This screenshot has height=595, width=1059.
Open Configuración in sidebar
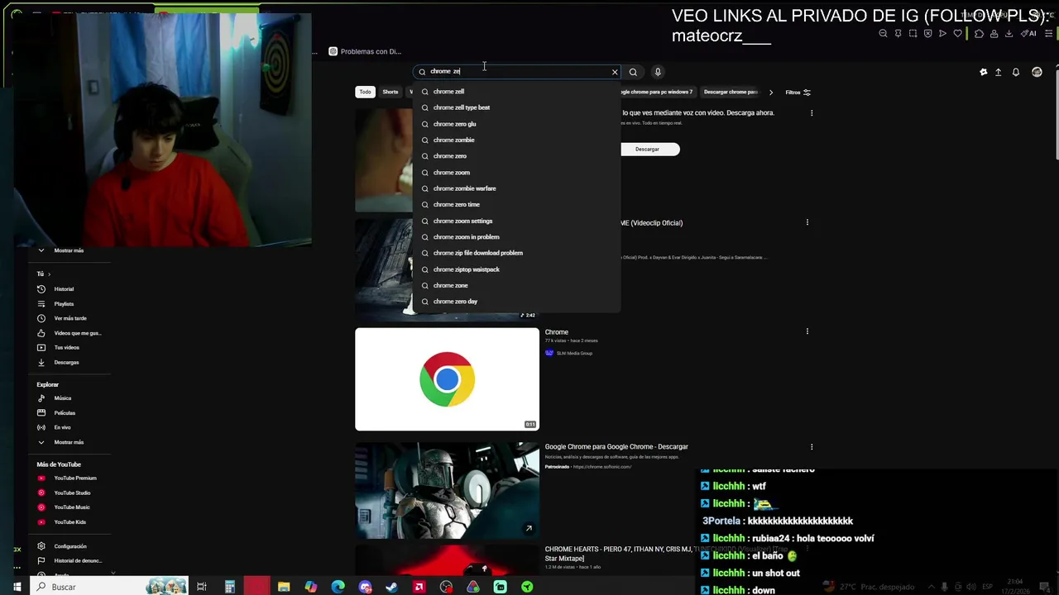(69, 546)
